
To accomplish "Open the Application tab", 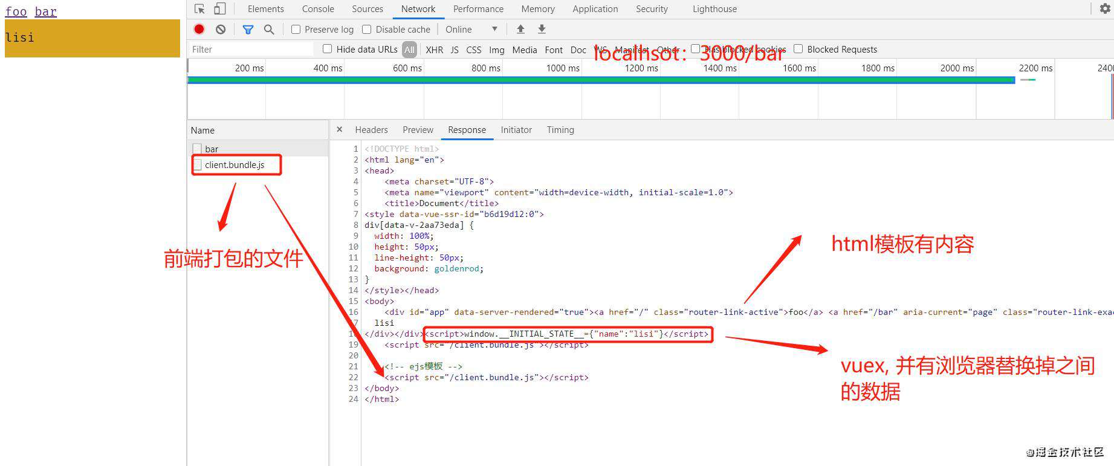I will click(x=595, y=9).
